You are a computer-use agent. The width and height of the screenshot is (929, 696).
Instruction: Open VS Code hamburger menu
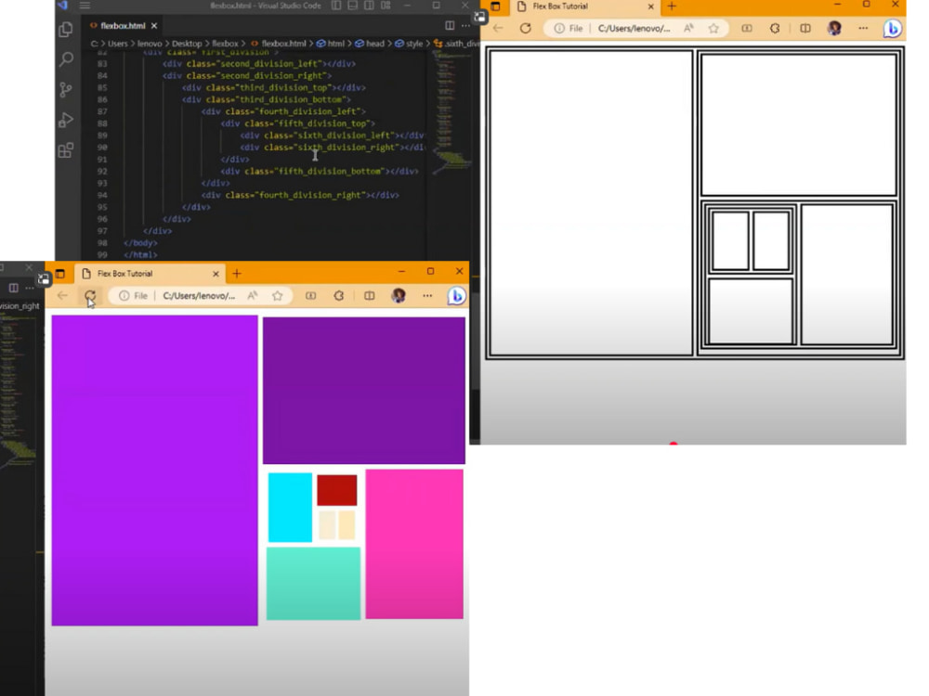85,6
